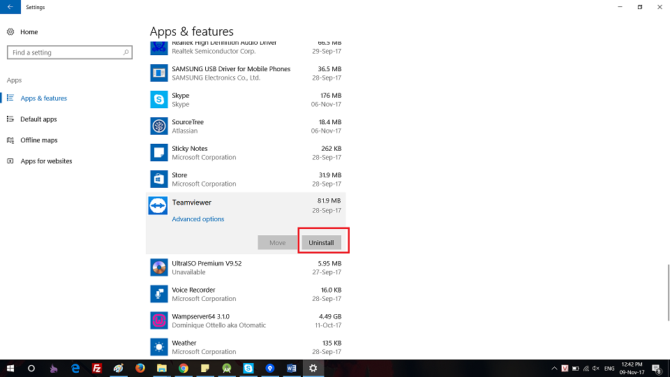670x377 pixels.
Task: Click the Teamviewer app icon
Action: tap(158, 205)
